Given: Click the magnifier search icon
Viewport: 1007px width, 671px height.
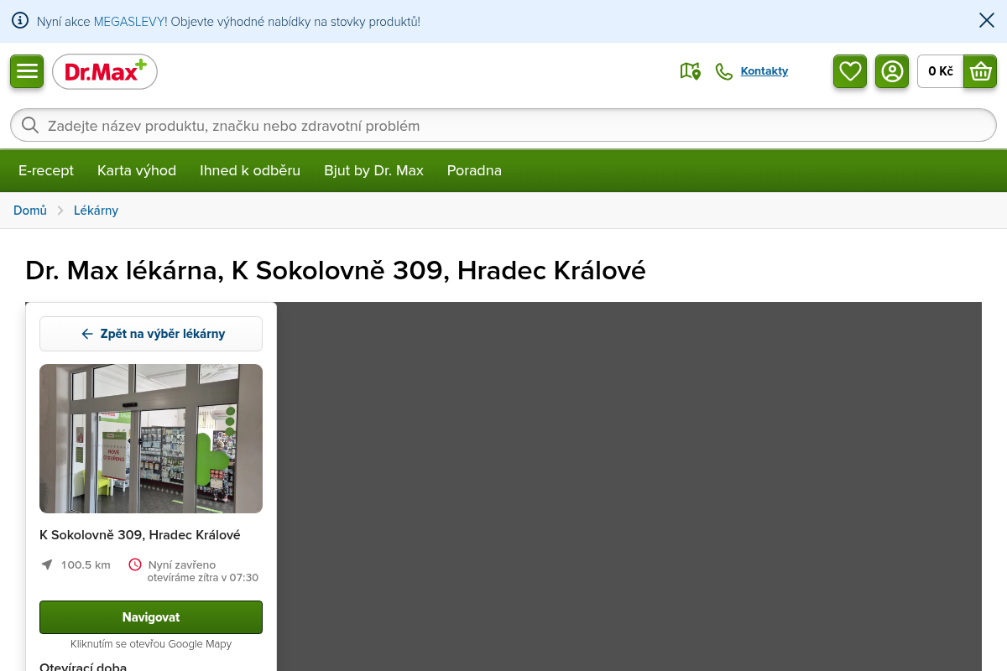Looking at the screenshot, I should [x=30, y=125].
